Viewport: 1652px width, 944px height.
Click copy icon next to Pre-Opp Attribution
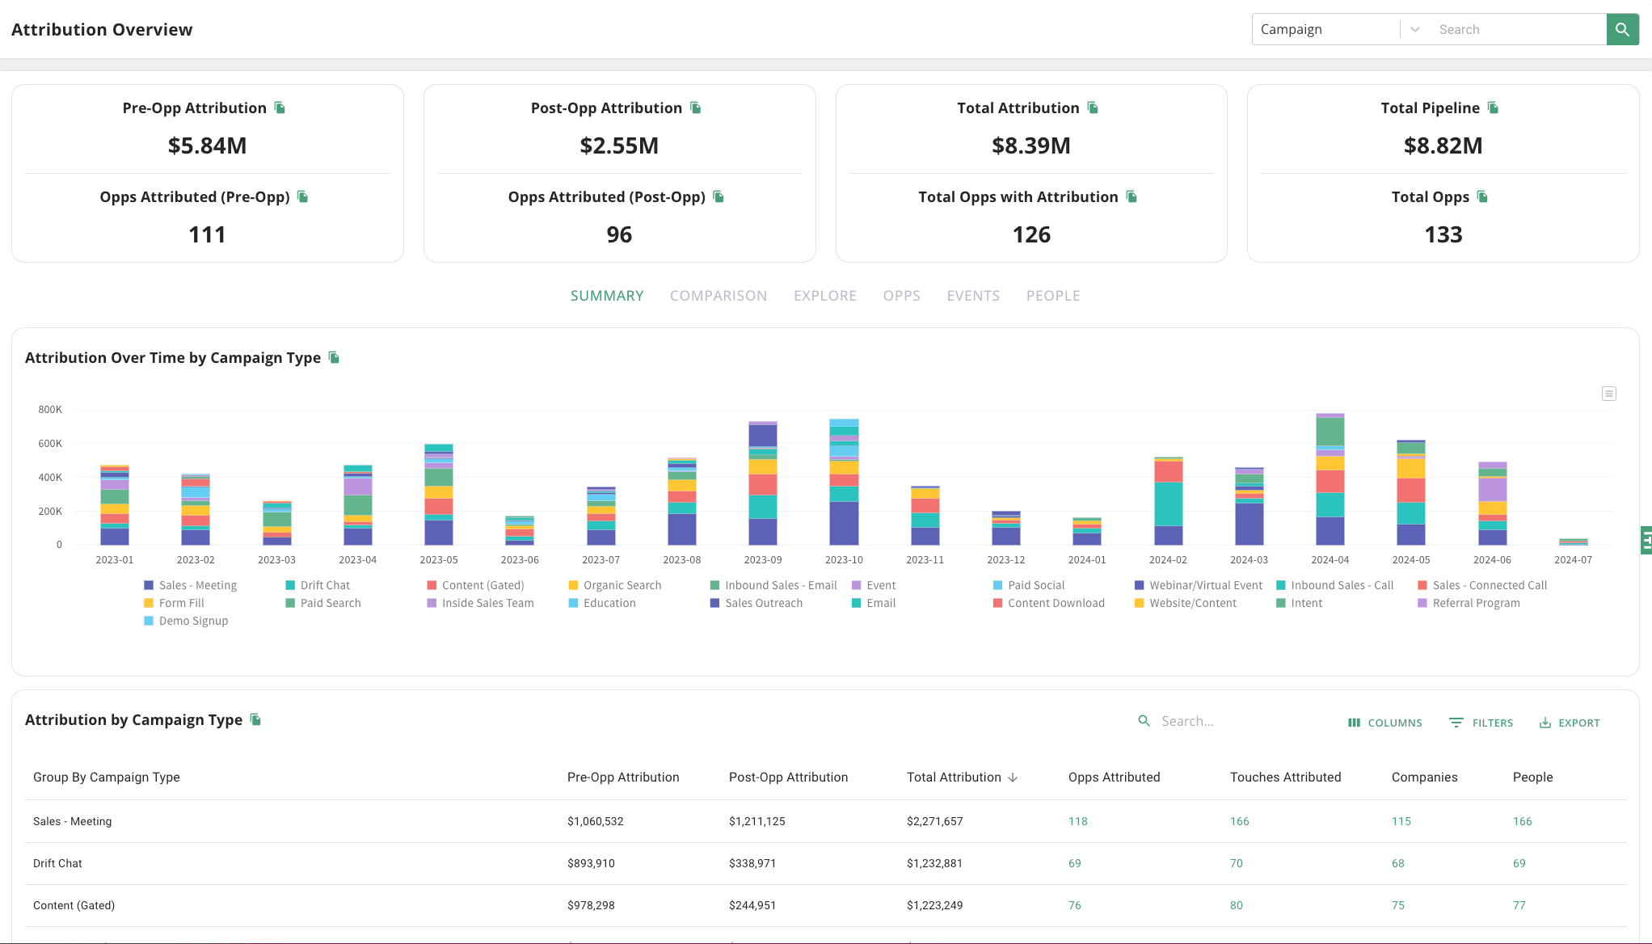280,107
